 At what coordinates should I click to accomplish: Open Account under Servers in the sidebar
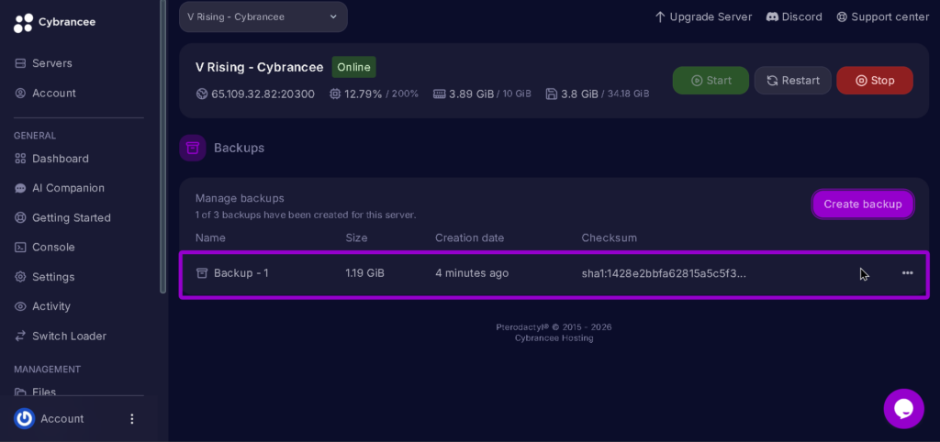pos(54,93)
